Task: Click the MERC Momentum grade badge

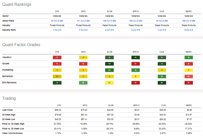Action: (189, 76)
